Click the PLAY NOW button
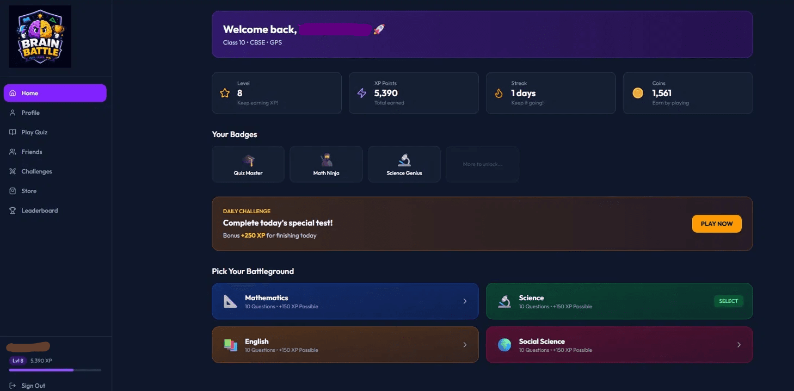The image size is (794, 391). pyautogui.click(x=717, y=224)
